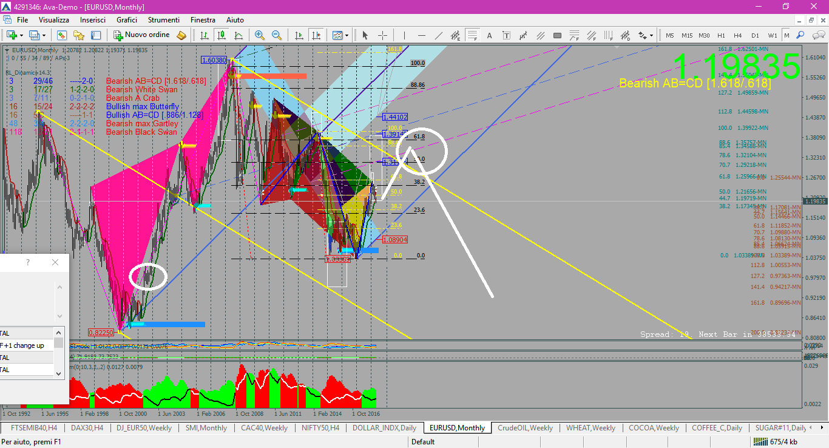Image resolution: width=829 pixels, height=448 pixels.
Task: Open the Aiuto menu
Action: pos(235,20)
